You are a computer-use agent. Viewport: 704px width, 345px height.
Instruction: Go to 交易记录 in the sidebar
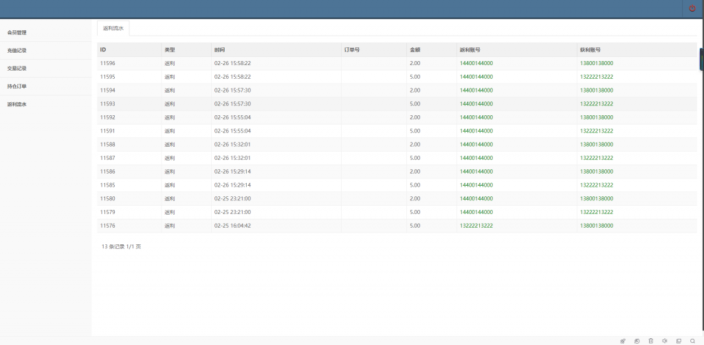click(16, 69)
